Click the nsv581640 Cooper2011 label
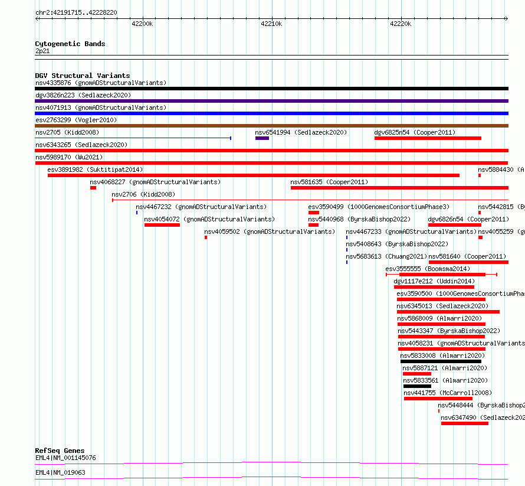 [x=467, y=256]
